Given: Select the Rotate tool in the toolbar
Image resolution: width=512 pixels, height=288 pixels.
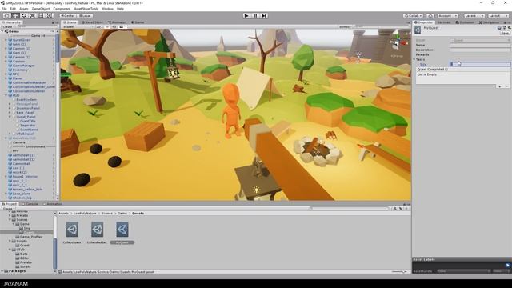Looking at the screenshot, I should point(24,15).
